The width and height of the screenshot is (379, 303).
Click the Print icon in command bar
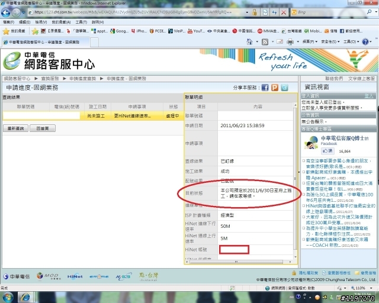[290, 42]
